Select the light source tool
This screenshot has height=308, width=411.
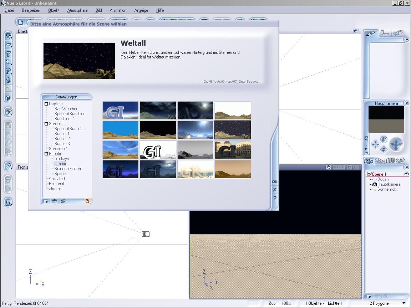tap(9, 166)
